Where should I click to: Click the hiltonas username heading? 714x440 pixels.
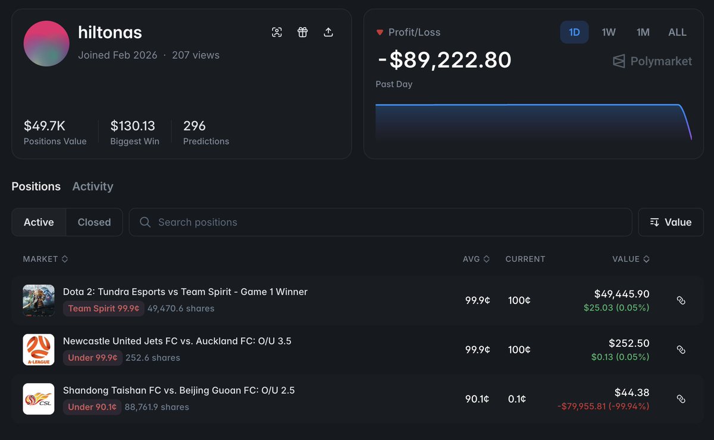tap(110, 32)
